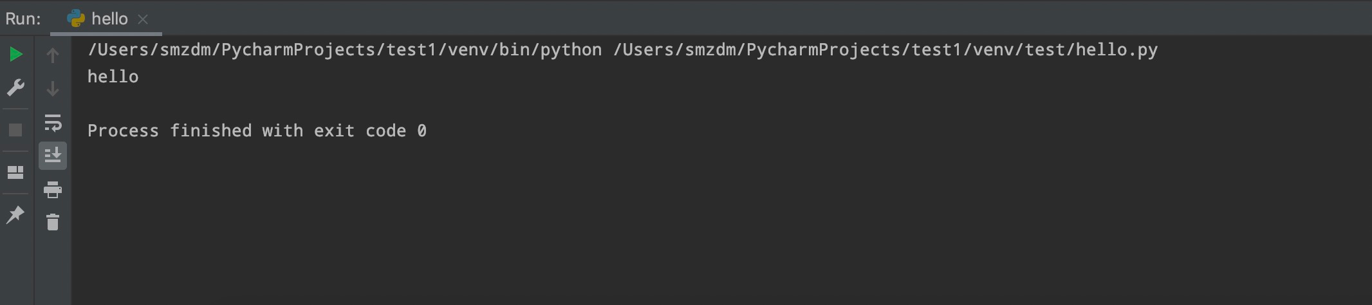Clear all output with the trash icon
The width and height of the screenshot is (1372, 305).
[x=53, y=222]
